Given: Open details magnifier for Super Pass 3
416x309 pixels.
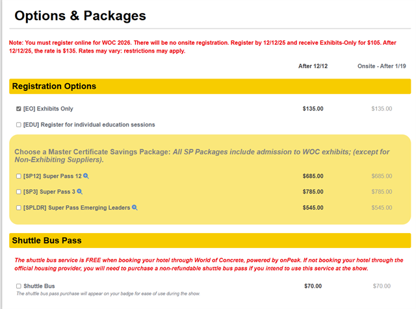Looking at the screenshot, I should pos(80,192).
